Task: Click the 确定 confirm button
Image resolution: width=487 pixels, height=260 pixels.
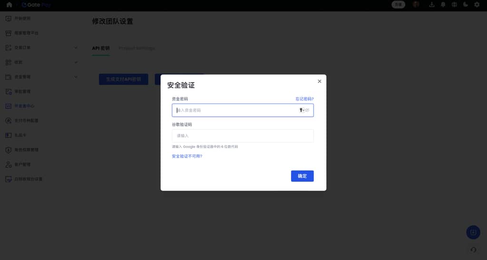Action: 302,176
